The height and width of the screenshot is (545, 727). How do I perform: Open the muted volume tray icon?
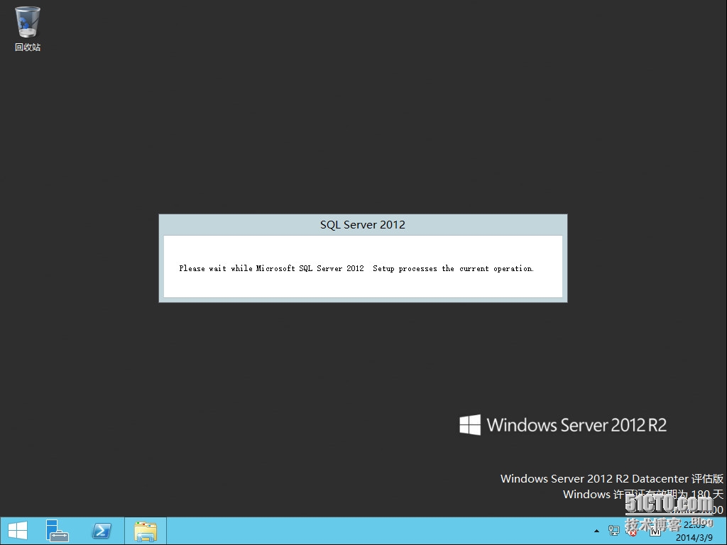[x=631, y=531]
